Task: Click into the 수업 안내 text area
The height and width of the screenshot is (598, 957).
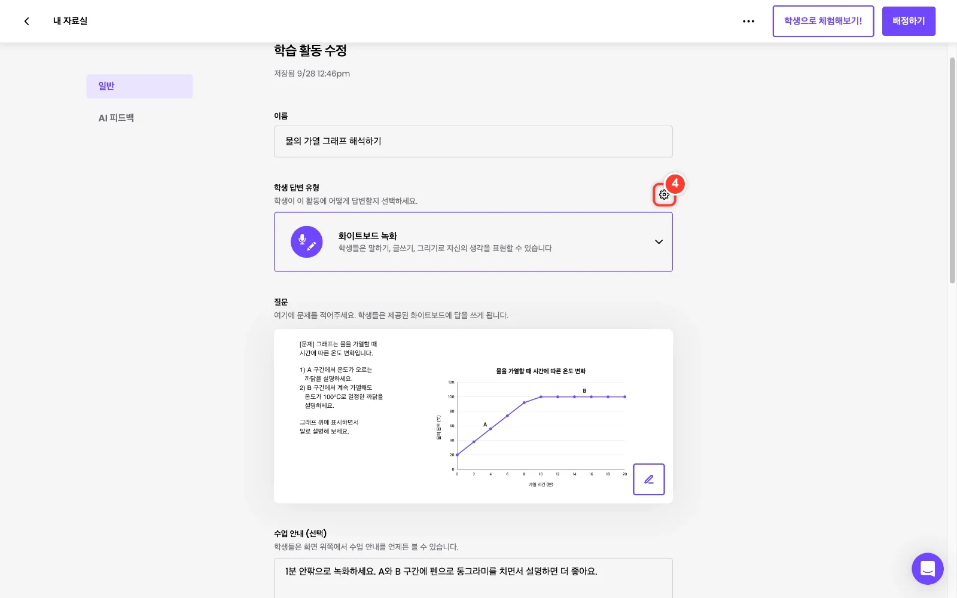Action: [x=473, y=578]
